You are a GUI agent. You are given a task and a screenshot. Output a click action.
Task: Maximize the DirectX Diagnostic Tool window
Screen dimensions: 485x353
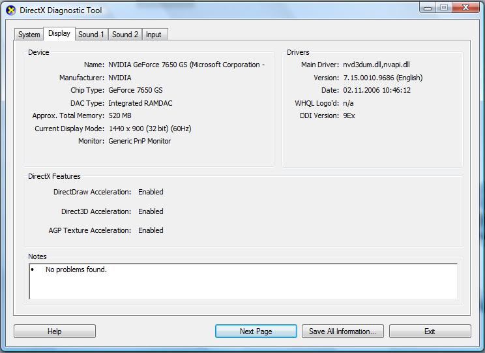tap(444, 7)
